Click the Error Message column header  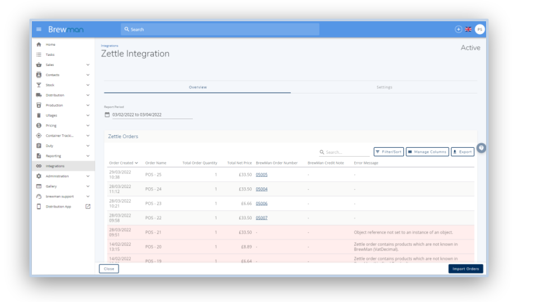tap(366, 163)
